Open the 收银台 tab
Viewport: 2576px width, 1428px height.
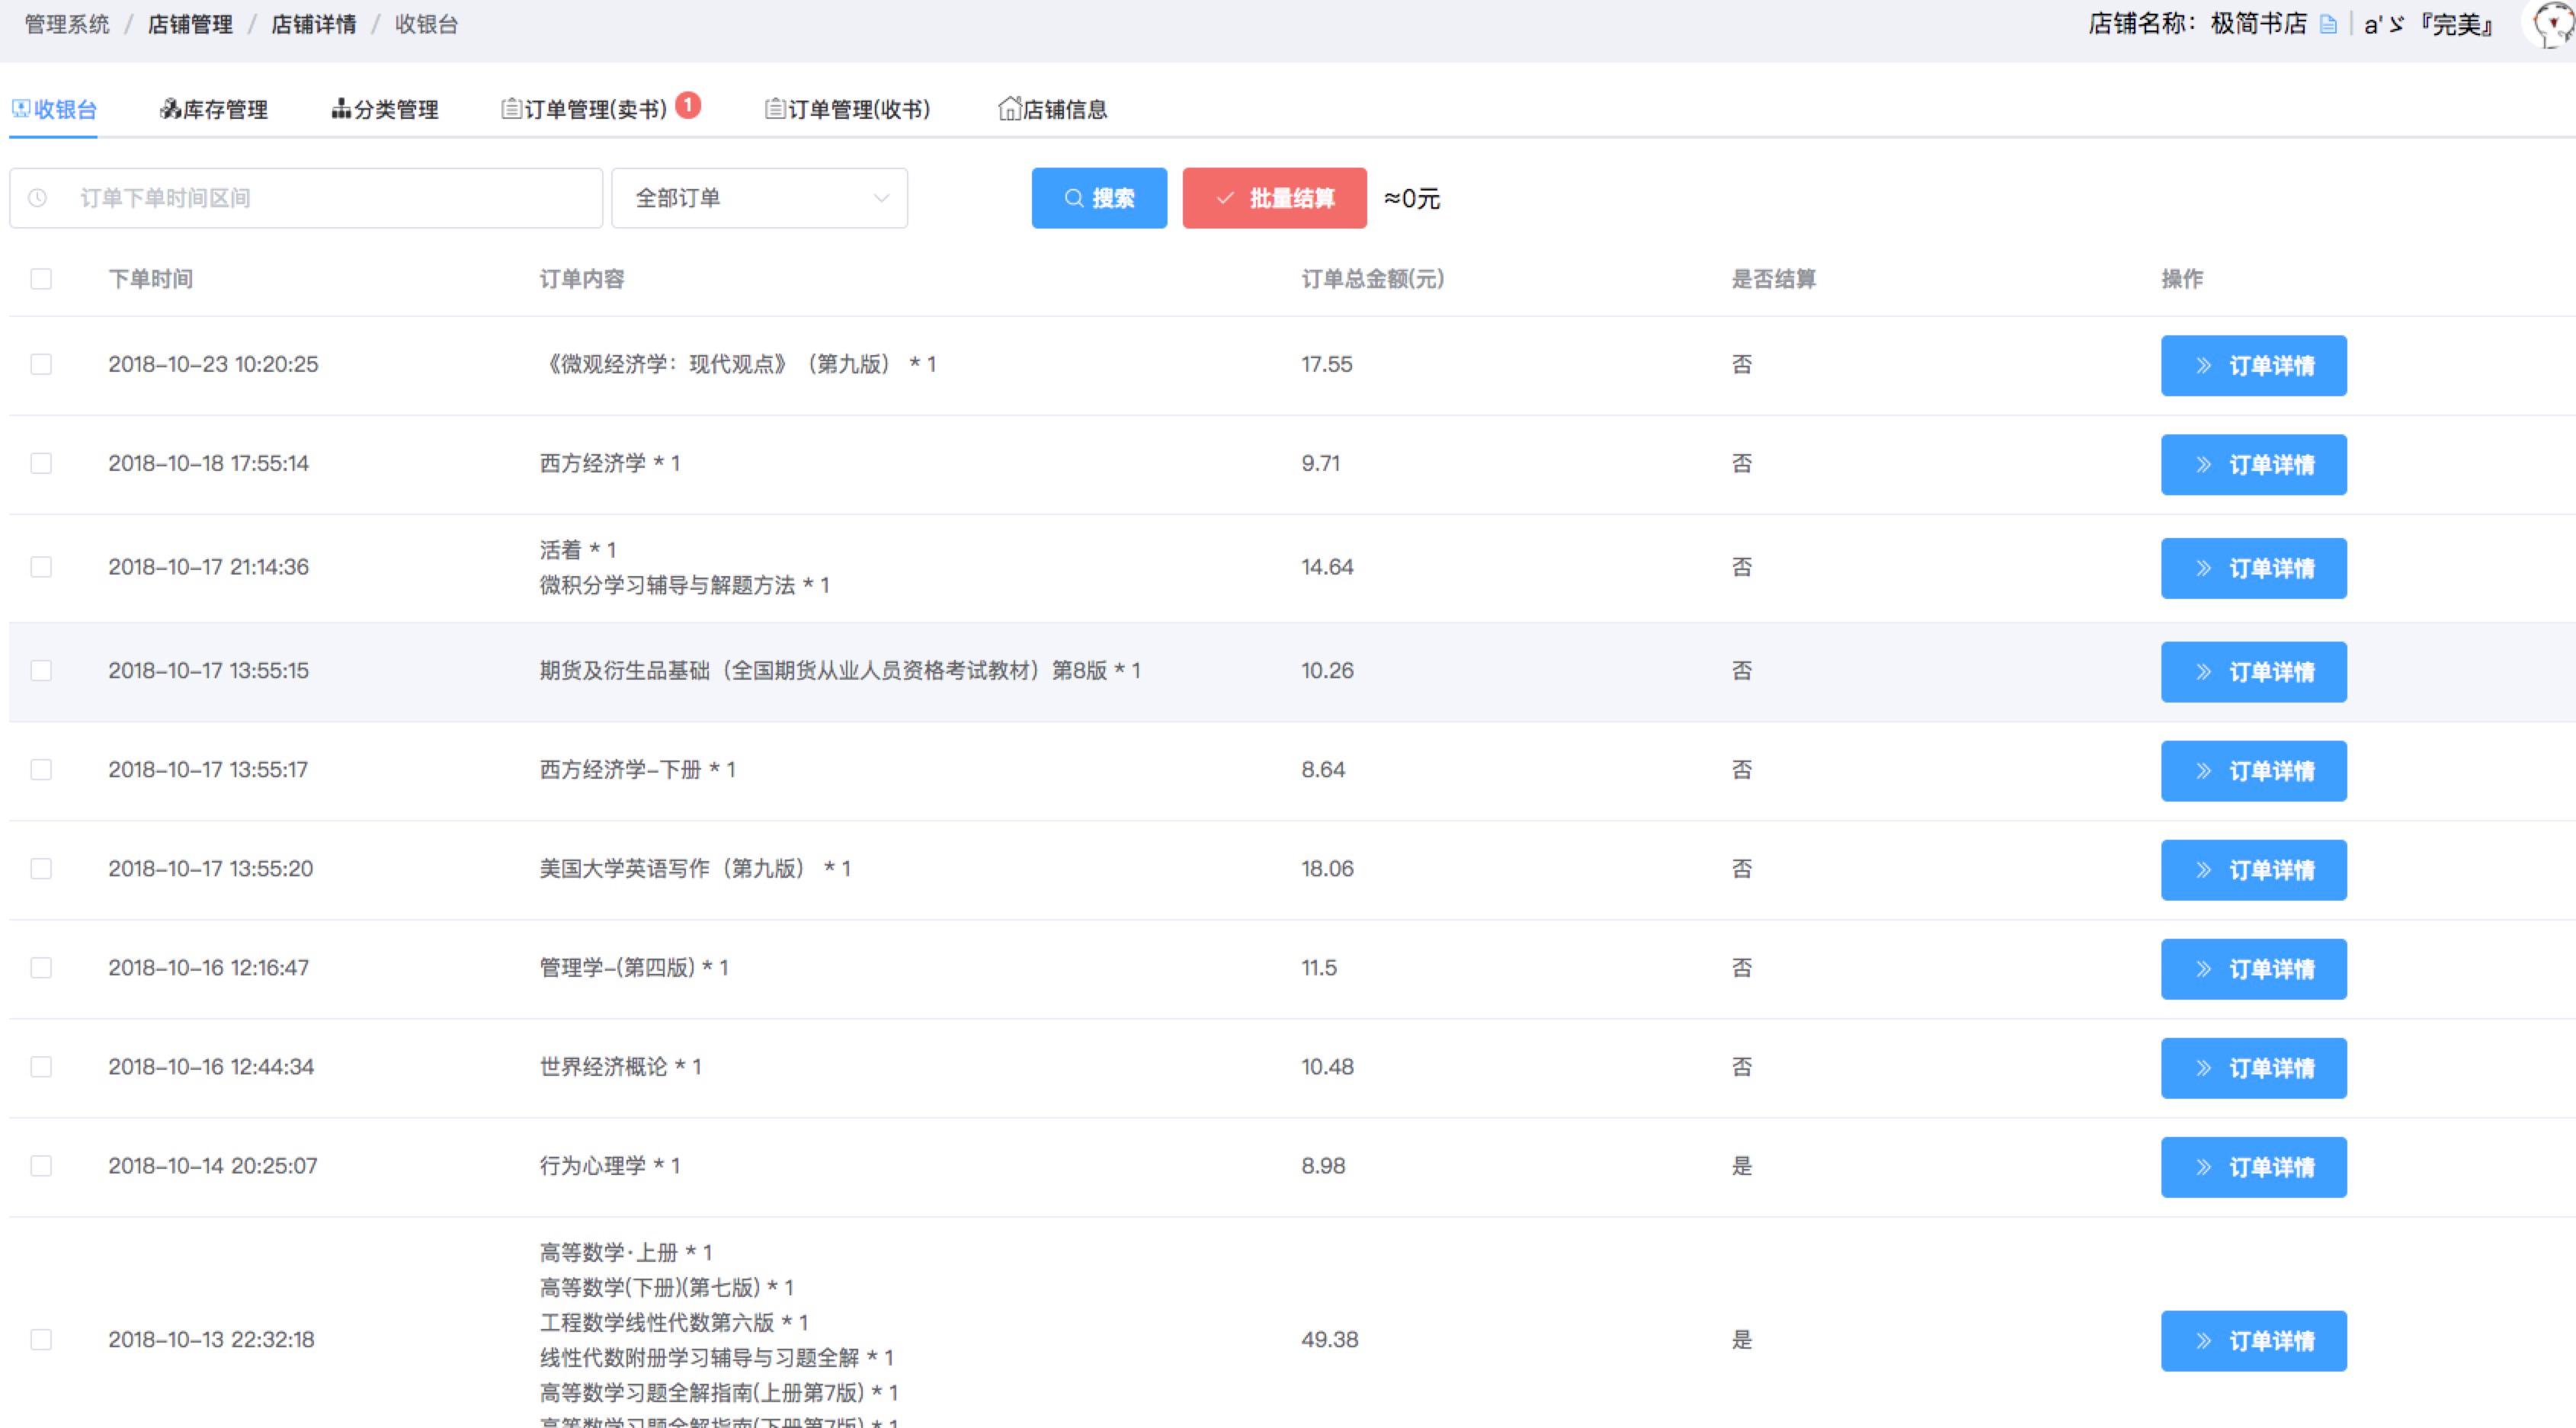point(54,109)
